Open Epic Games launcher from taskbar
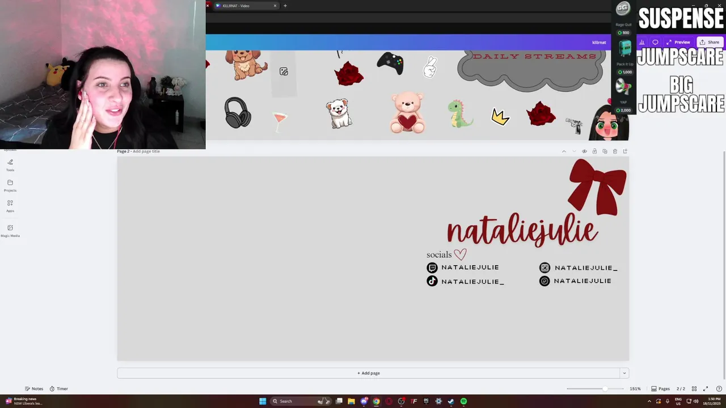The image size is (726, 408). click(x=426, y=401)
